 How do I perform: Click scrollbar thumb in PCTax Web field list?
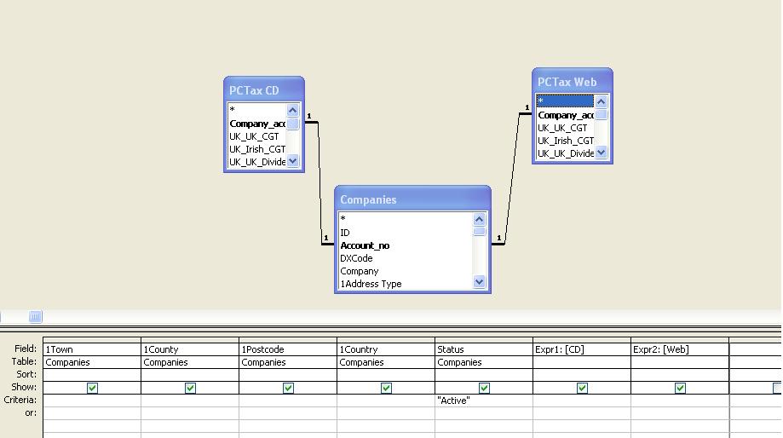[601, 114]
